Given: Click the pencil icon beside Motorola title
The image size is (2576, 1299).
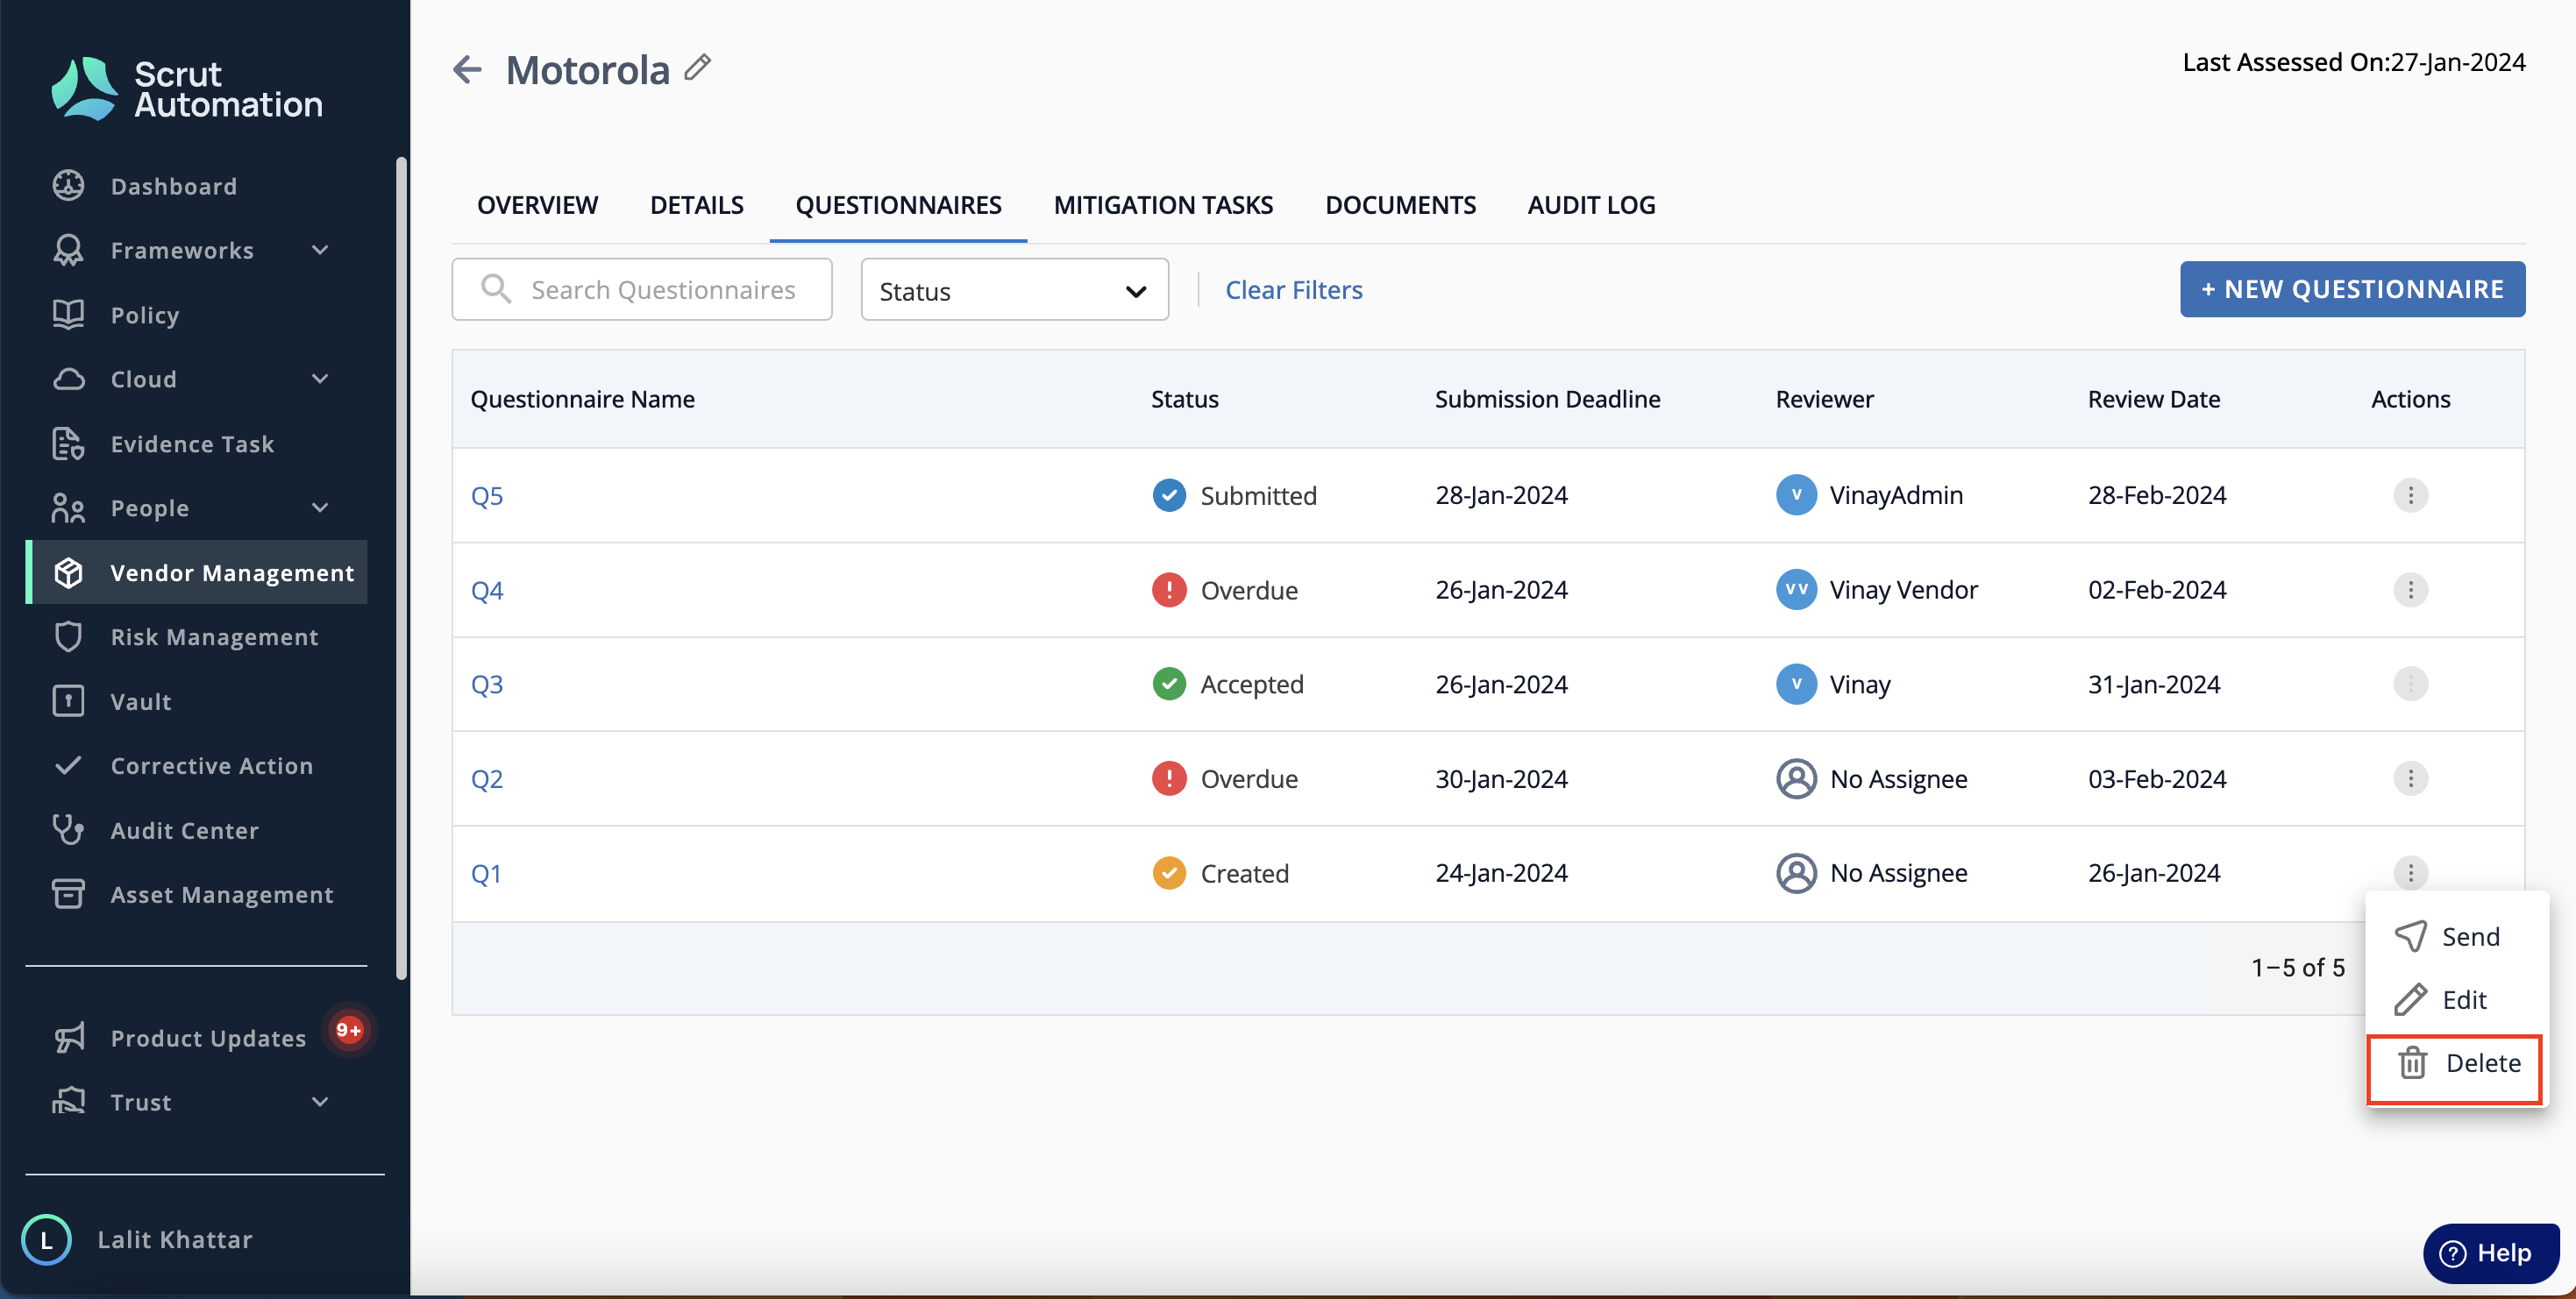Looking at the screenshot, I should (697, 67).
